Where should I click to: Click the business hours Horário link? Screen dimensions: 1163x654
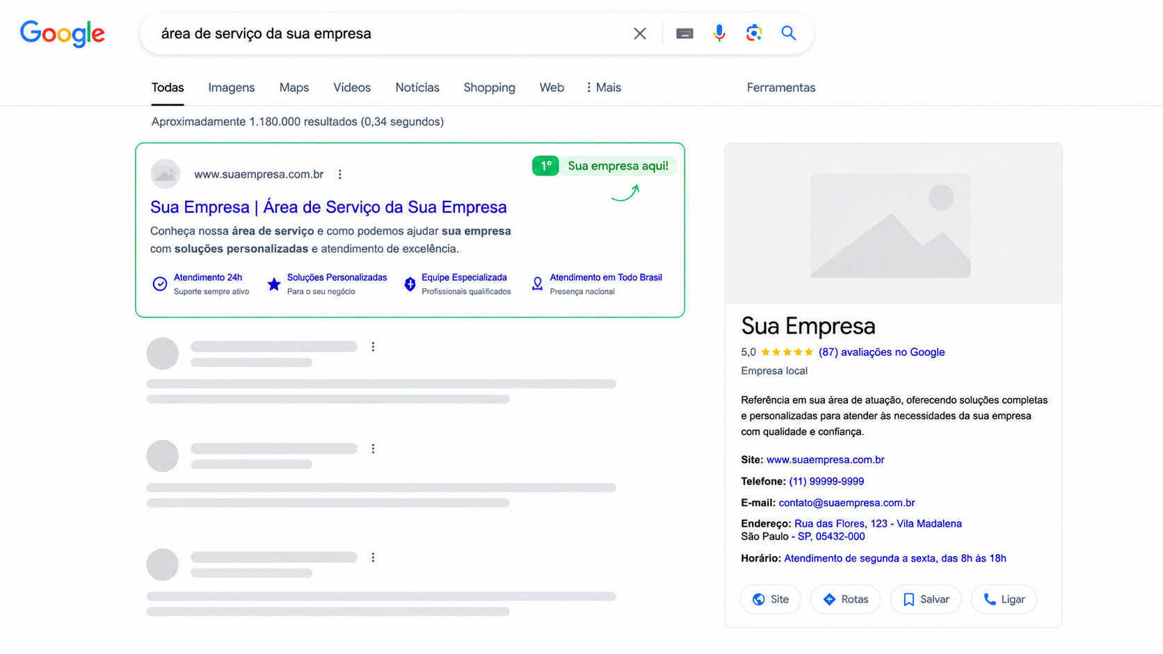pyautogui.click(x=895, y=558)
